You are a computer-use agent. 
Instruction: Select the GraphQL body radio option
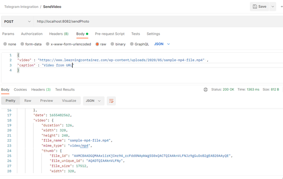(132, 44)
